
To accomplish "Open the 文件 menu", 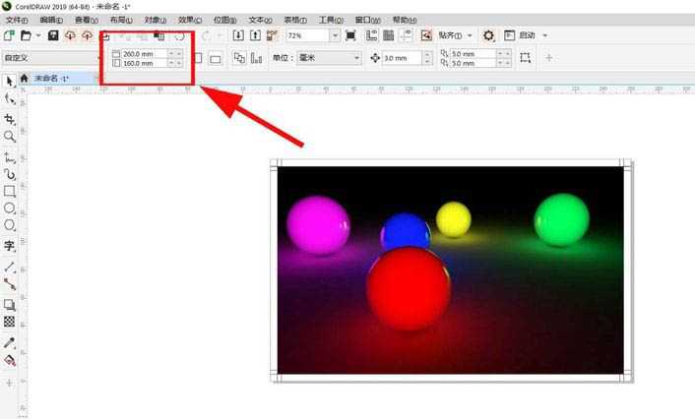I will [17, 20].
